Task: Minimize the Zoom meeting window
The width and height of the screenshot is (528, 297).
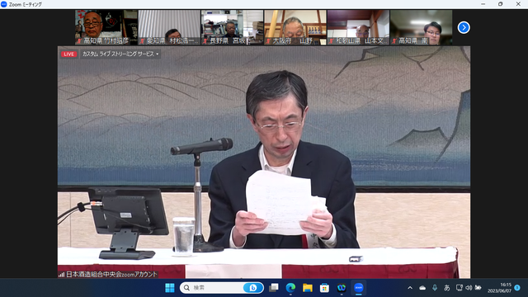Action: [483, 4]
